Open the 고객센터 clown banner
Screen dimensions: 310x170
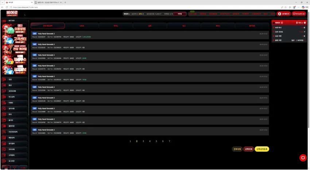[x=15, y=39]
